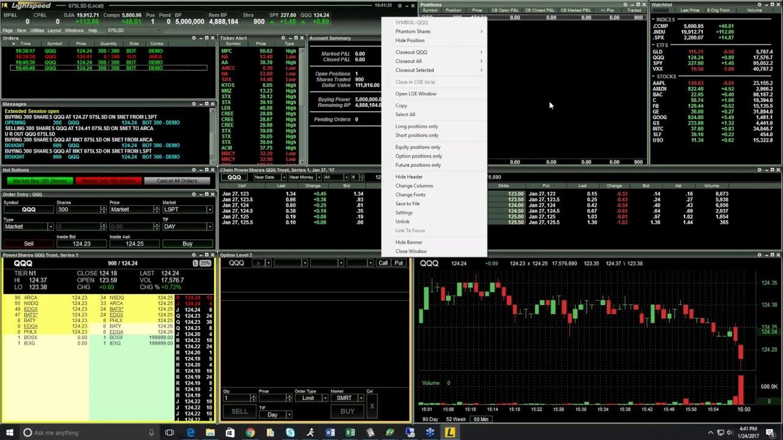Open Skype from the taskbar
The height and width of the screenshot is (440, 783).
coord(290,433)
